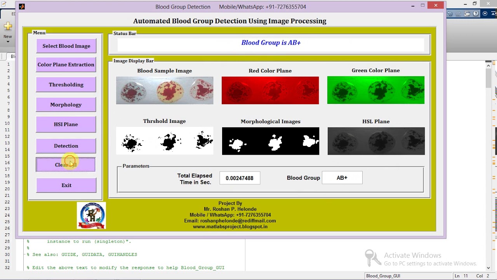Run Color Plane Extraction step
The height and width of the screenshot is (280, 497).
pos(66,65)
